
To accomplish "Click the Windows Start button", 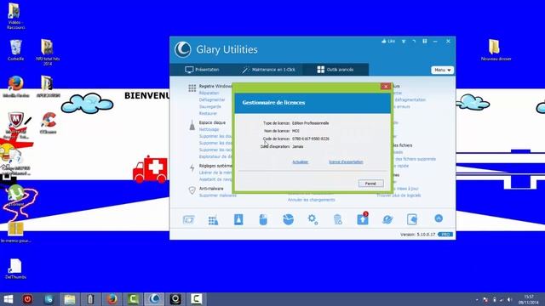I will point(9,299).
